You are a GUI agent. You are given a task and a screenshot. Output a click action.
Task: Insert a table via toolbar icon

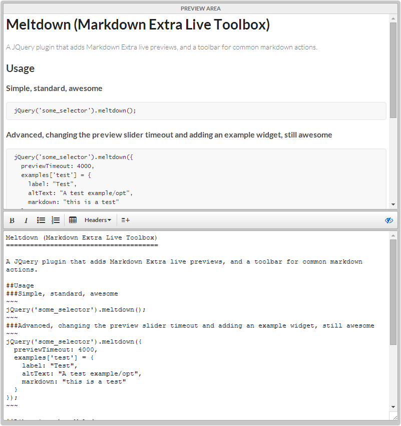pyautogui.click(x=73, y=220)
